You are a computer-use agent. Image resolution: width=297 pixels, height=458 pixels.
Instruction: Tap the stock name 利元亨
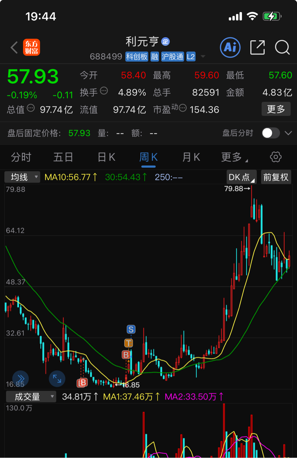pyautogui.click(x=142, y=42)
